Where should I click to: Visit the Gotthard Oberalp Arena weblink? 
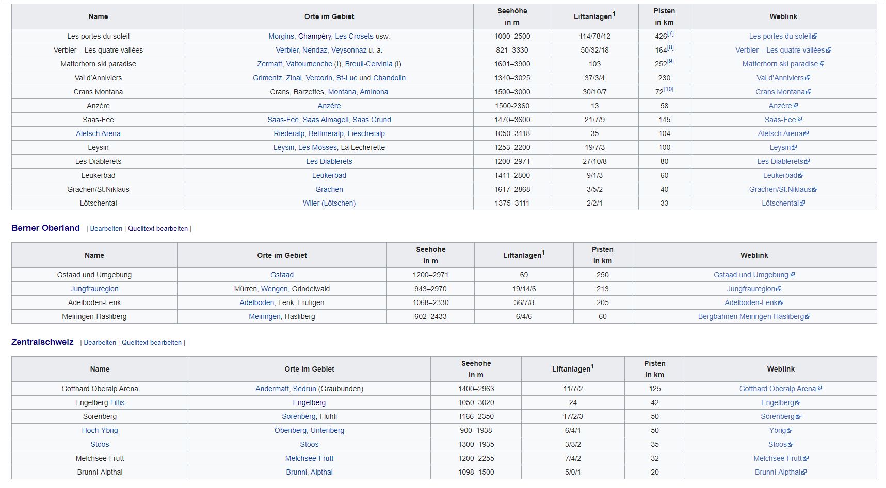click(x=781, y=389)
